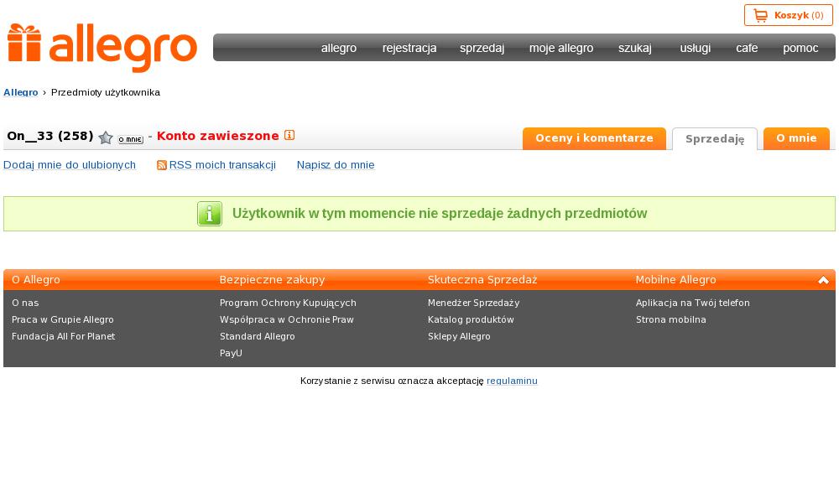Click the 'PayU' footer link

[232, 353]
